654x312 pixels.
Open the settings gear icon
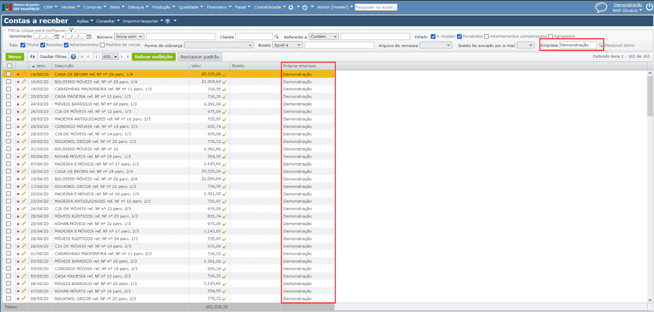coord(290,8)
